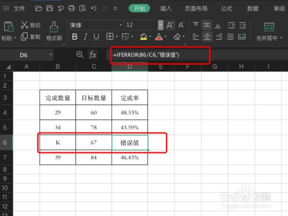Expand the eraser clear dropdown arrow
The height and width of the screenshot is (216, 288).
pyautogui.click(x=183, y=36)
